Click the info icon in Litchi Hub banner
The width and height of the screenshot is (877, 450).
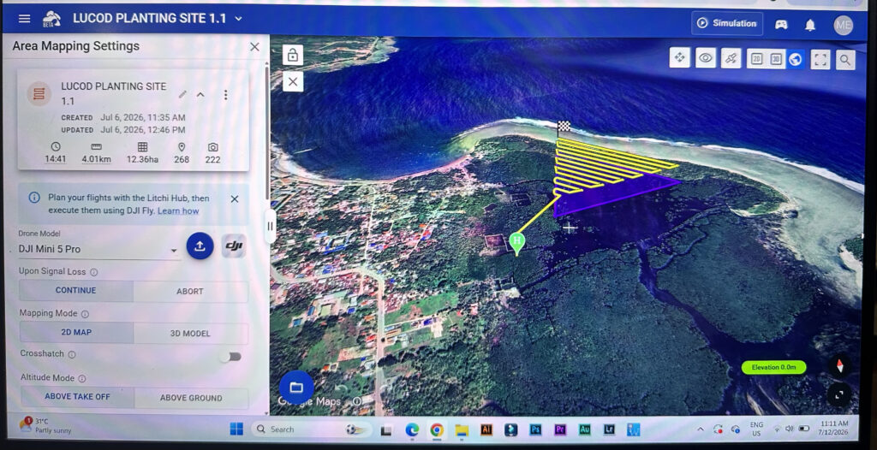click(x=34, y=198)
